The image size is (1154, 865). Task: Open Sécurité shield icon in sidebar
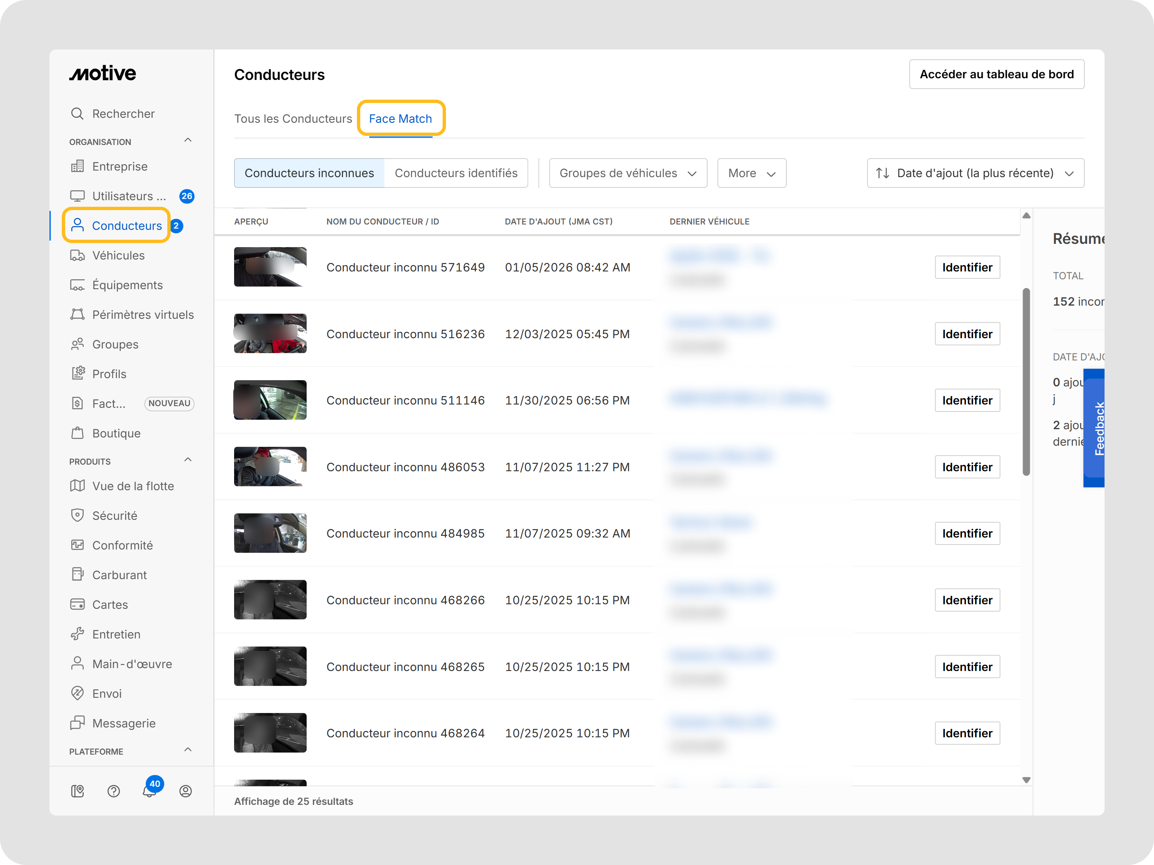pyautogui.click(x=77, y=515)
